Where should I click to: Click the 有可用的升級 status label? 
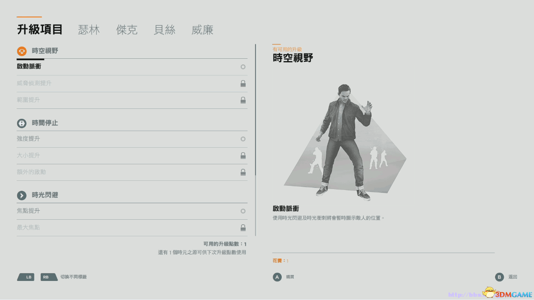[x=287, y=50]
